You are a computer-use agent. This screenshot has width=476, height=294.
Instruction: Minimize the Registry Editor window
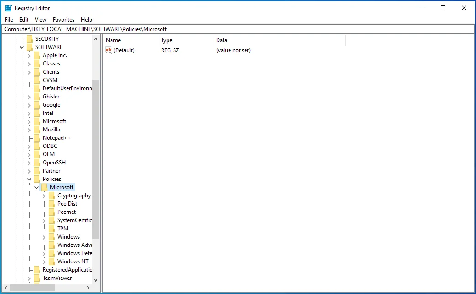[x=422, y=8]
